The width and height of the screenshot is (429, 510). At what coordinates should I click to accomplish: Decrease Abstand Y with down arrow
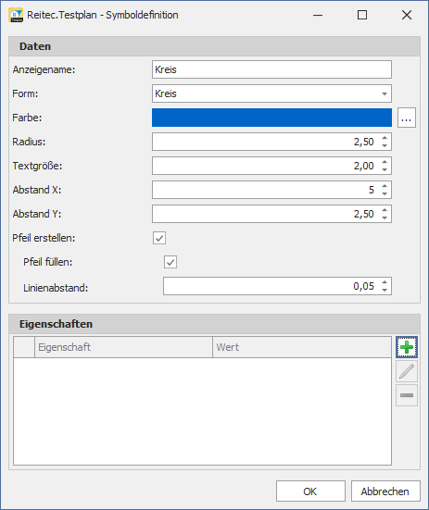tap(385, 218)
